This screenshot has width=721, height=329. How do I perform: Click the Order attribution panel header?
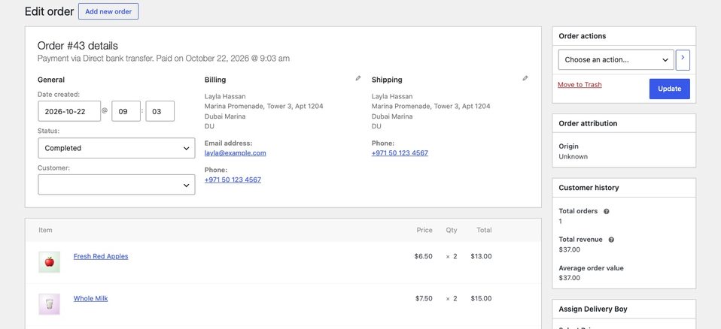coord(624,123)
